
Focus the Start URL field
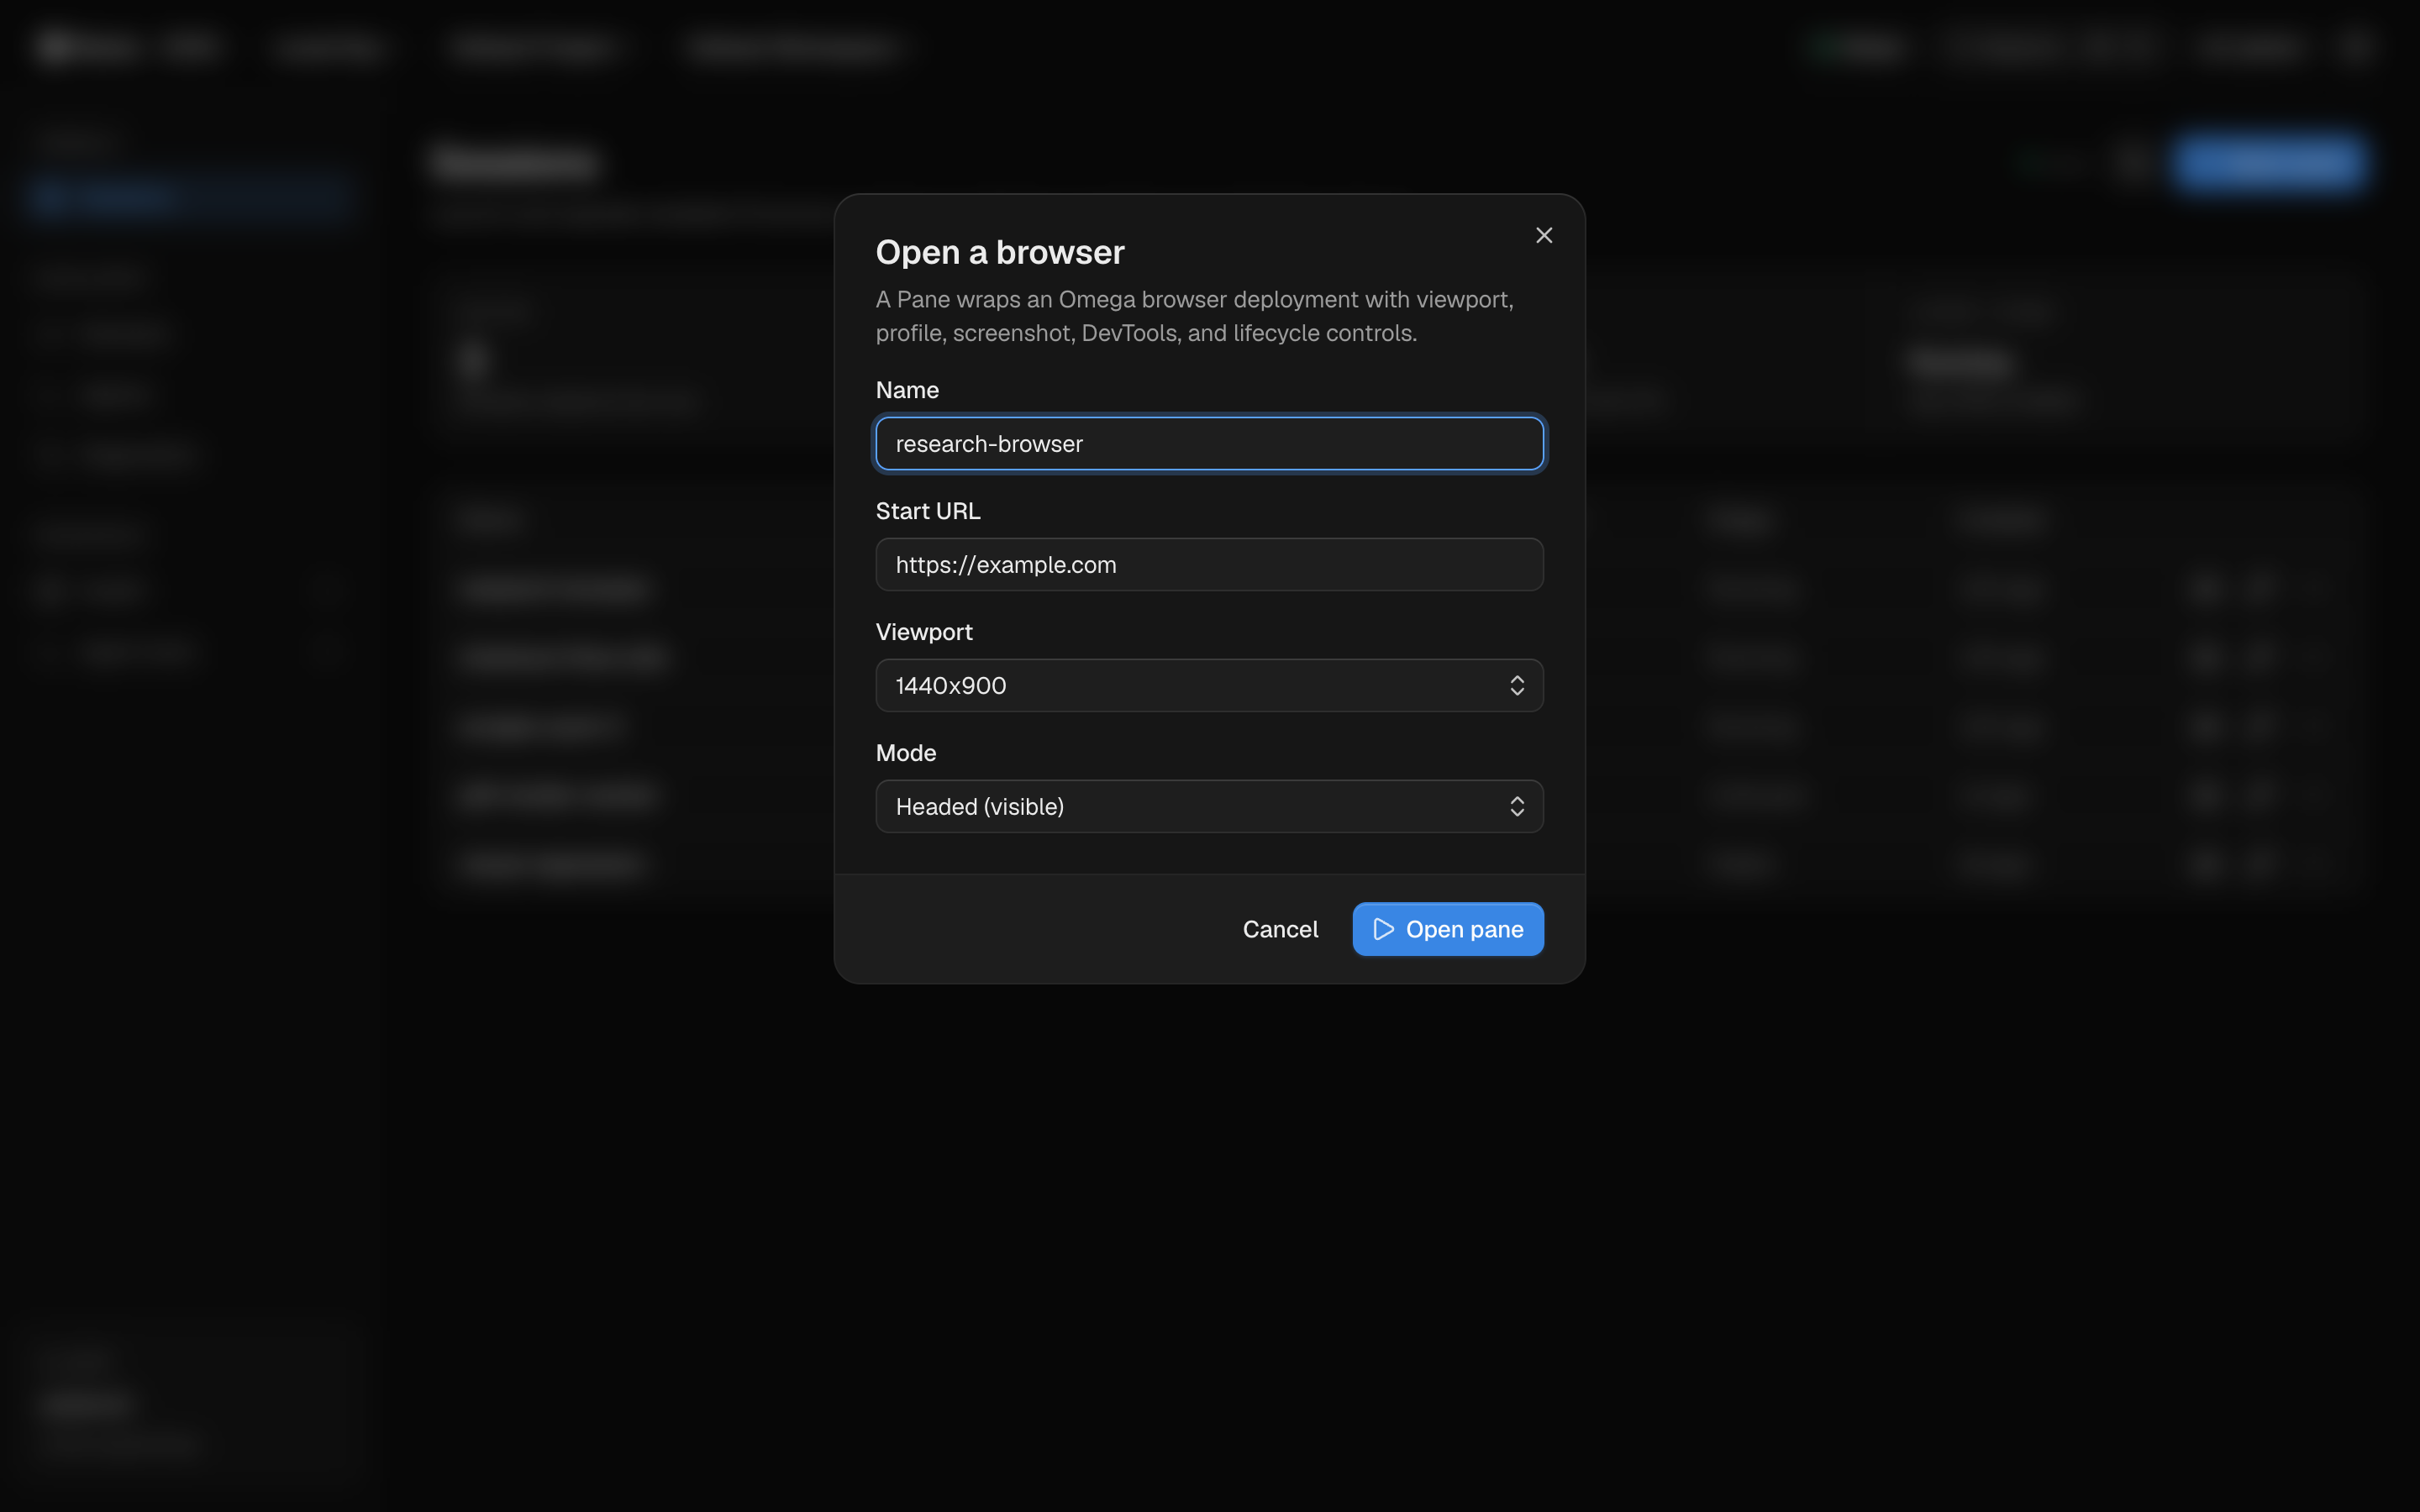1209,564
